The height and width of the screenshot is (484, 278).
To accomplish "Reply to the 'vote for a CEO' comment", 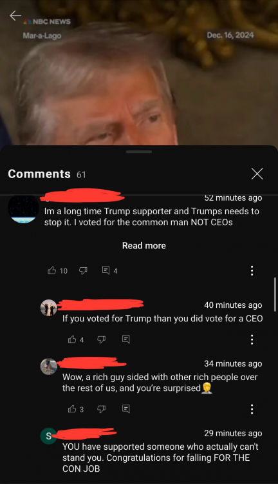I will (125, 339).
